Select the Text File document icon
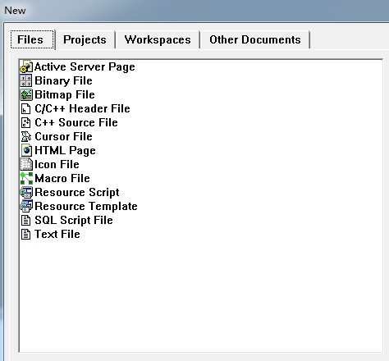This screenshot has height=361, width=389. [x=26, y=234]
